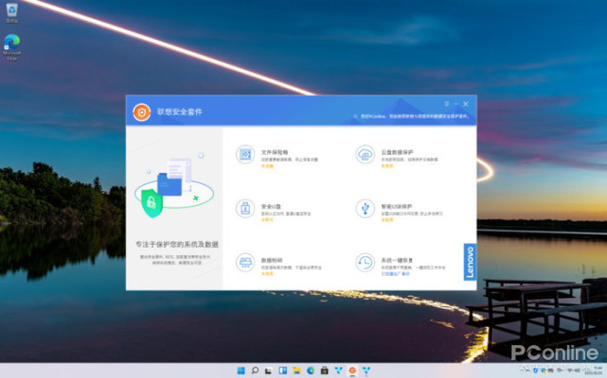
Task: Launch Microsoft Edge from the taskbar
Action: pyautogui.click(x=311, y=370)
